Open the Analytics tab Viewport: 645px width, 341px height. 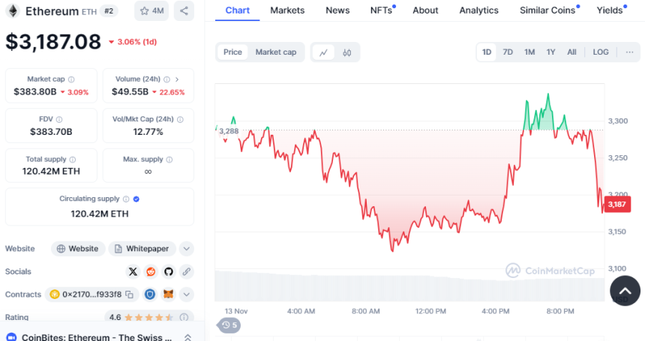478,10
